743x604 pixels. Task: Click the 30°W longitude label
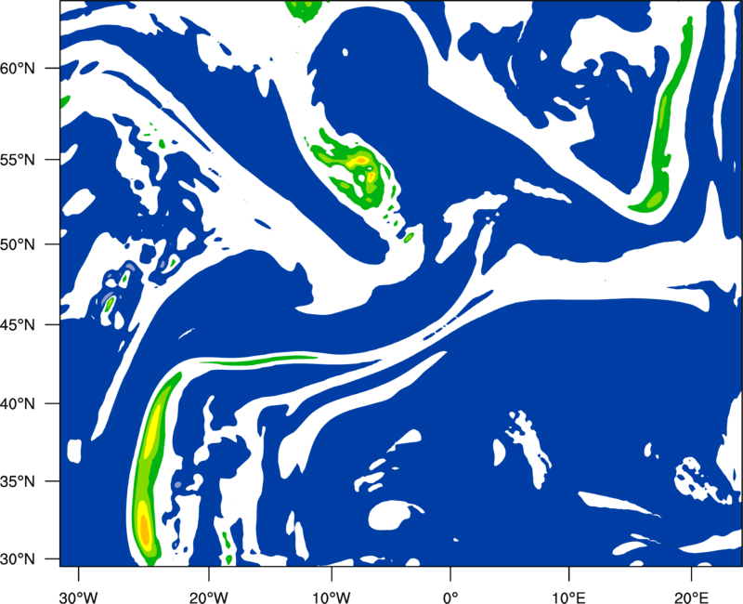[x=79, y=597]
